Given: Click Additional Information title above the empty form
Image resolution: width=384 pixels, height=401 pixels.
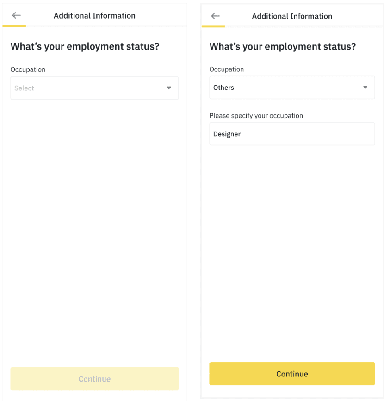Looking at the screenshot, I should (x=94, y=15).
